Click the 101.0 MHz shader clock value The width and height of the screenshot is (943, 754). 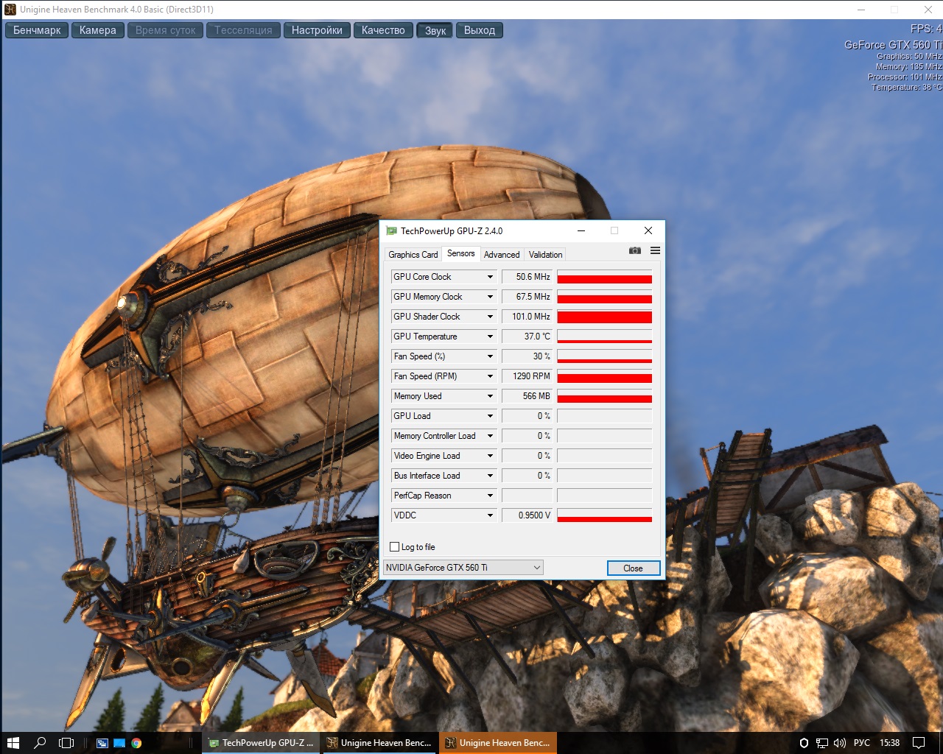[x=527, y=317]
